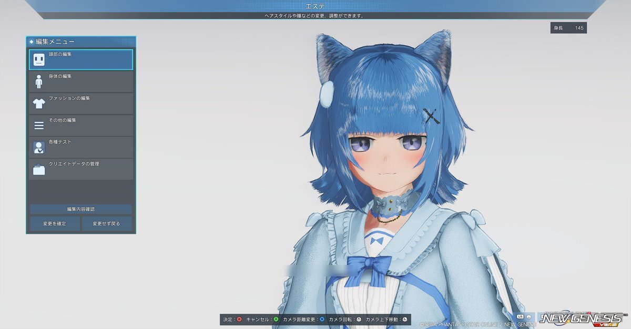Select クリエイトデータの管理 in the menu
Viewport: 631px width, 329px height.
point(81,169)
